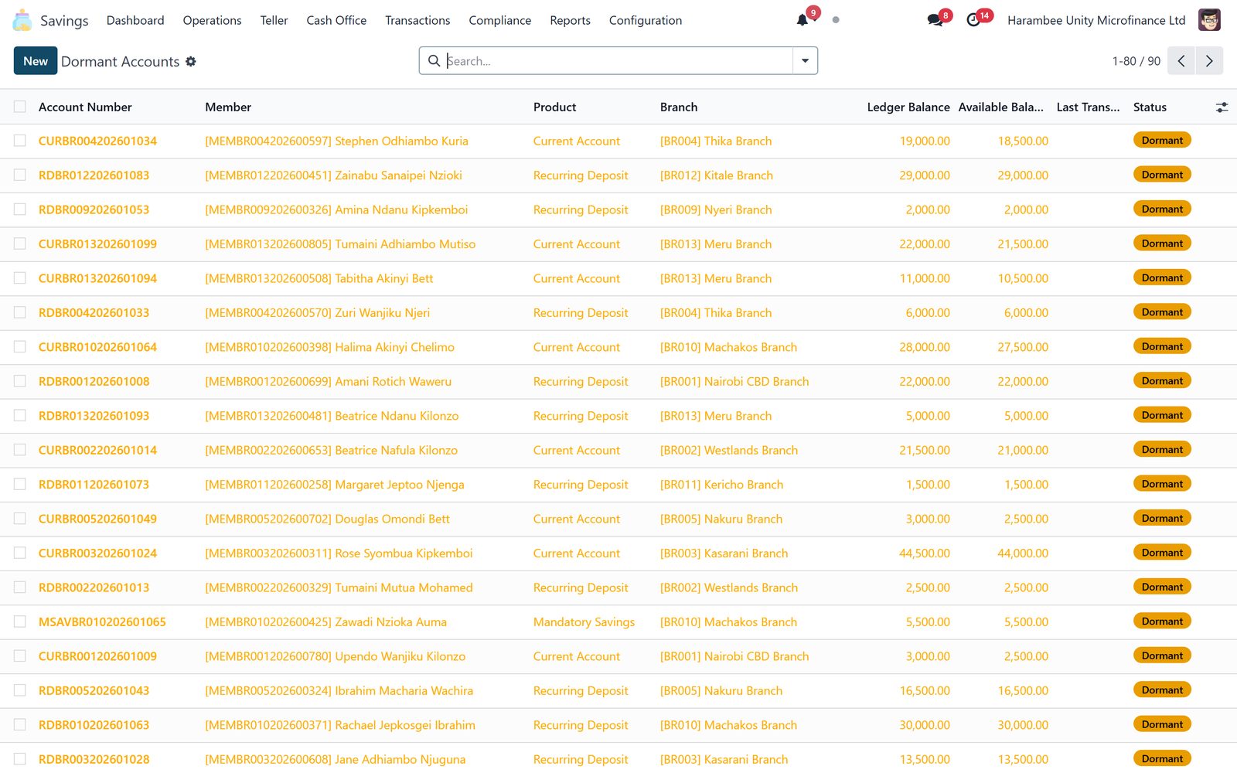Sort by Status column header

click(1150, 107)
